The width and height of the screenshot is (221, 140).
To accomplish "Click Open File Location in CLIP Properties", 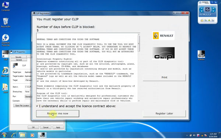I will 22,106.
